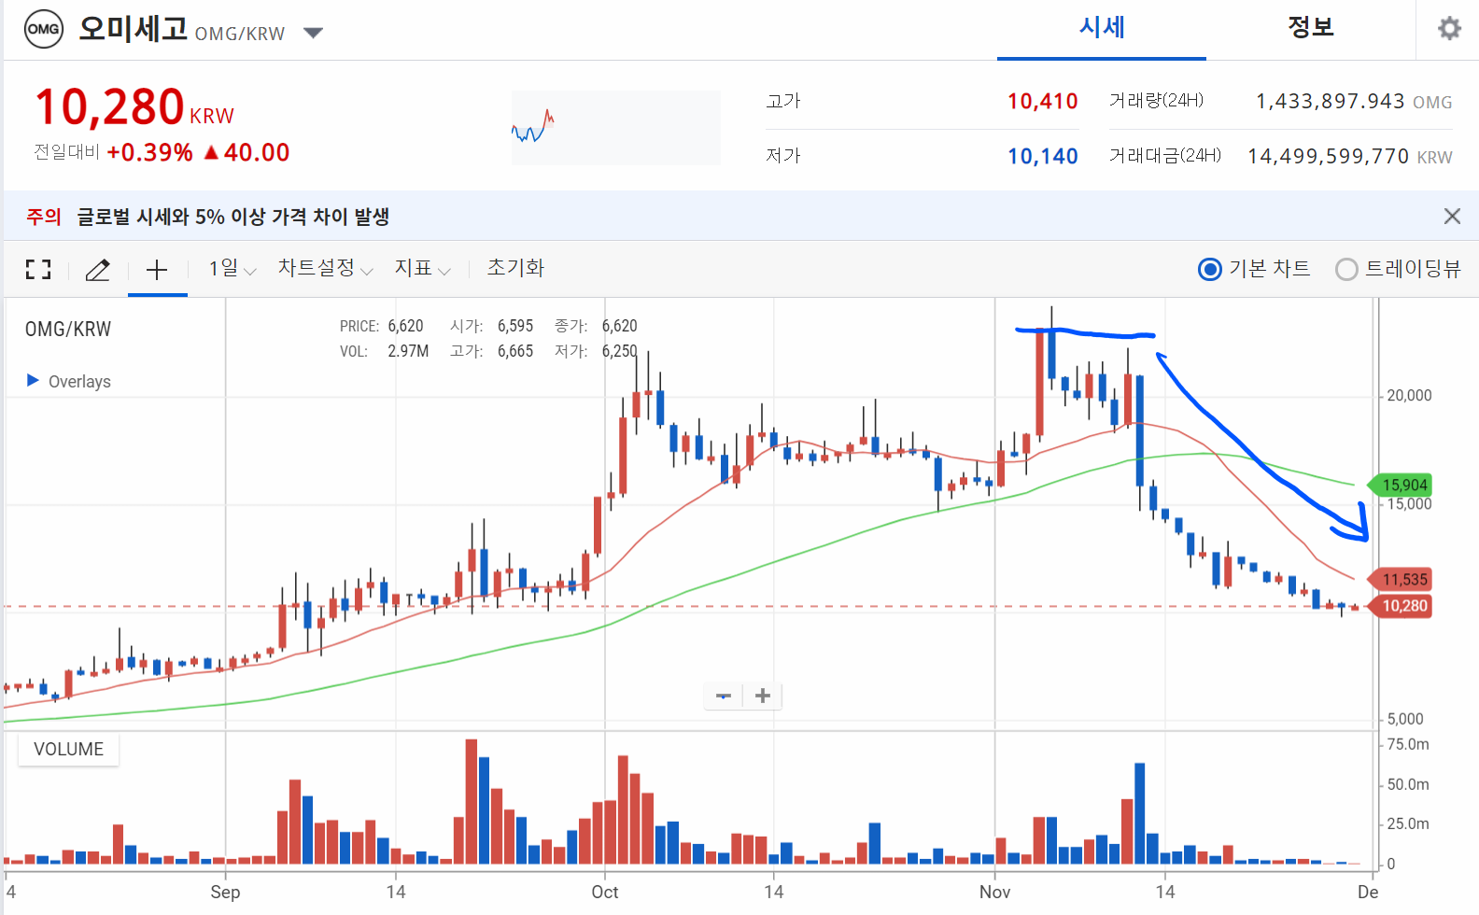Select the pencil drawing tool
The image size is (1479, 915).
pos(98,270)
